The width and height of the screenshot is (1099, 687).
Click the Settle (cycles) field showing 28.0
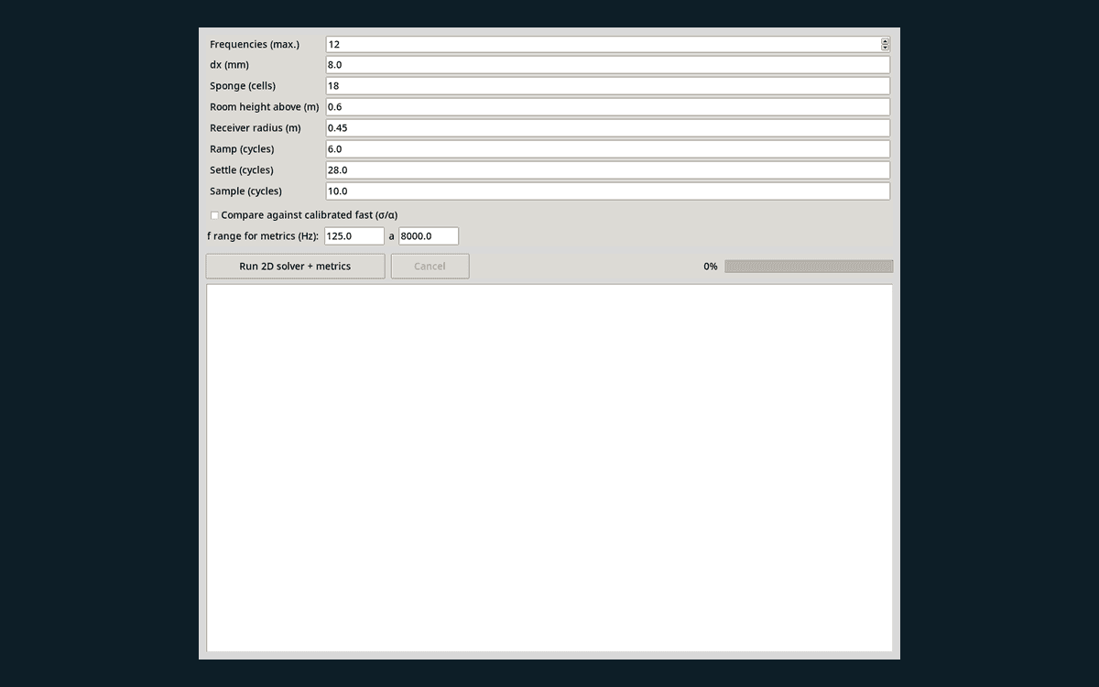point(608,170)
